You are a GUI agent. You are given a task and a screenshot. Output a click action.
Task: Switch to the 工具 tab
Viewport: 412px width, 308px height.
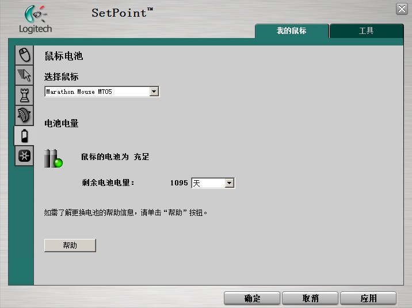367,31
